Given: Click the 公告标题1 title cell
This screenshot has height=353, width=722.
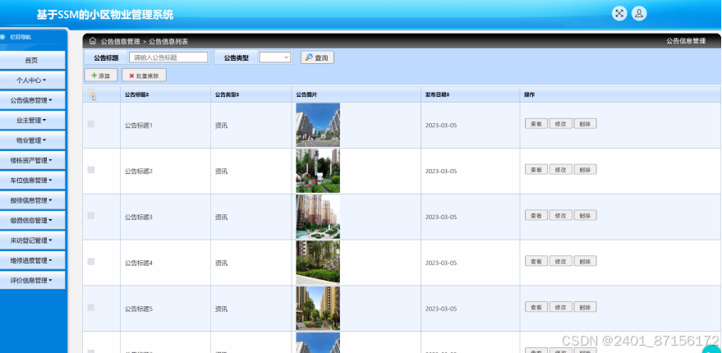Looking at the screenshot, I should [x=139, y=126].
